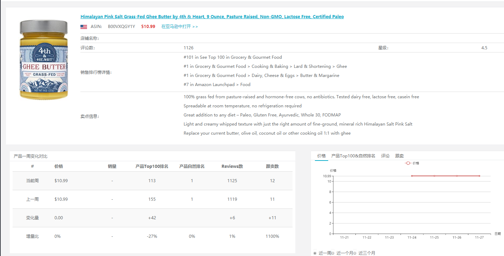
Task: Click the 产品一周变化对比 section title
Action: [x=30, y=156]
